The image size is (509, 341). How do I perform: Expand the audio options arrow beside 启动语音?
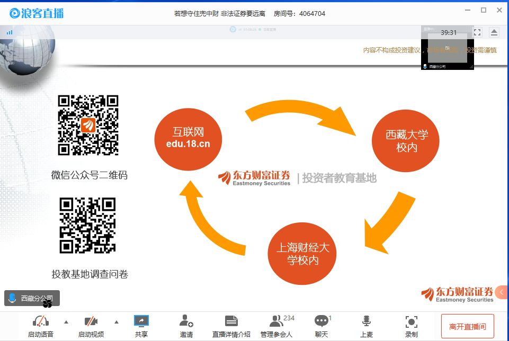[66, 322]
